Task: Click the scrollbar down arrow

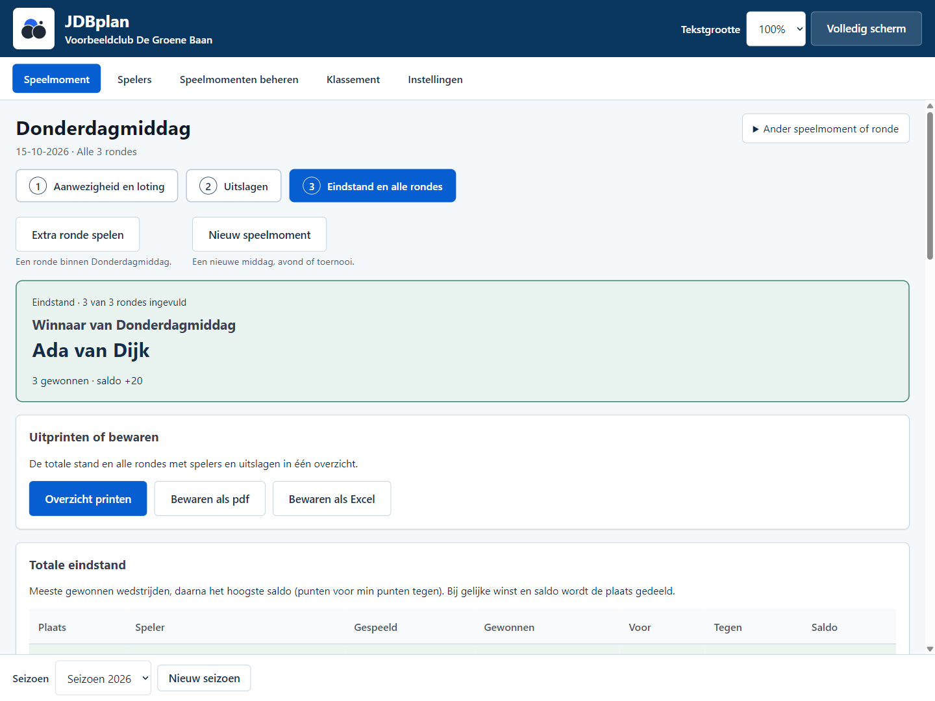Action: point(930,648)
